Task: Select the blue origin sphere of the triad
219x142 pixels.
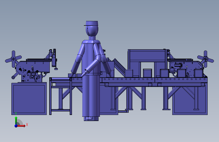Action: (16, 126)
